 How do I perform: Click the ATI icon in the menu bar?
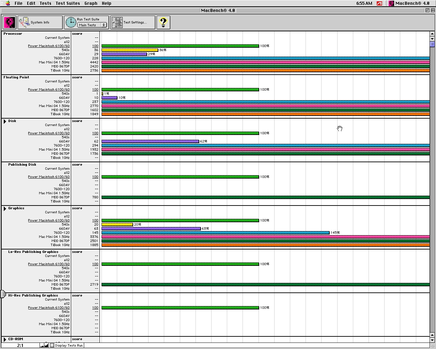click(379, 3)
